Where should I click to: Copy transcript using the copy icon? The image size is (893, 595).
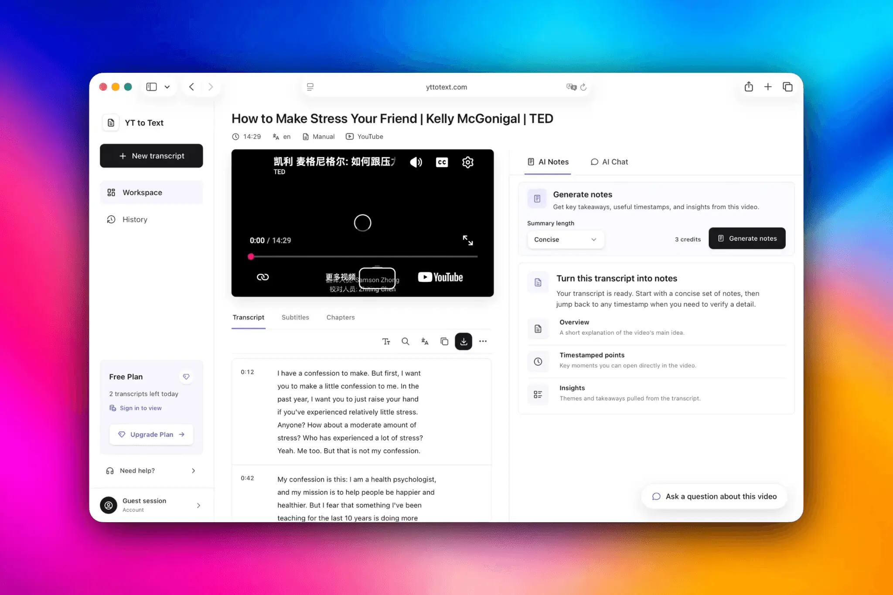[x=444, y=341]
